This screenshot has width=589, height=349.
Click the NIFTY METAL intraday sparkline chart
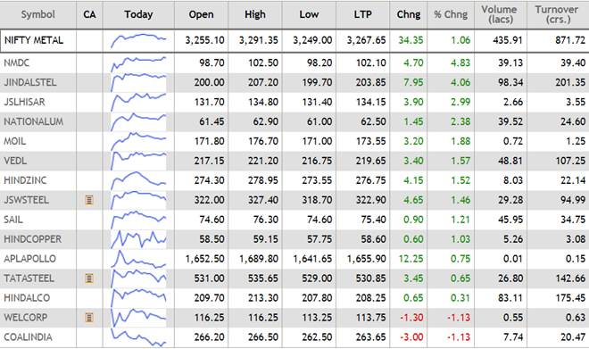click(138, 40)
